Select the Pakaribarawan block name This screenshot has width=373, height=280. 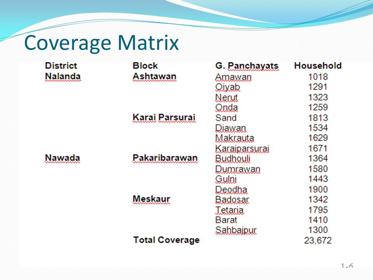tap(165, 158)
